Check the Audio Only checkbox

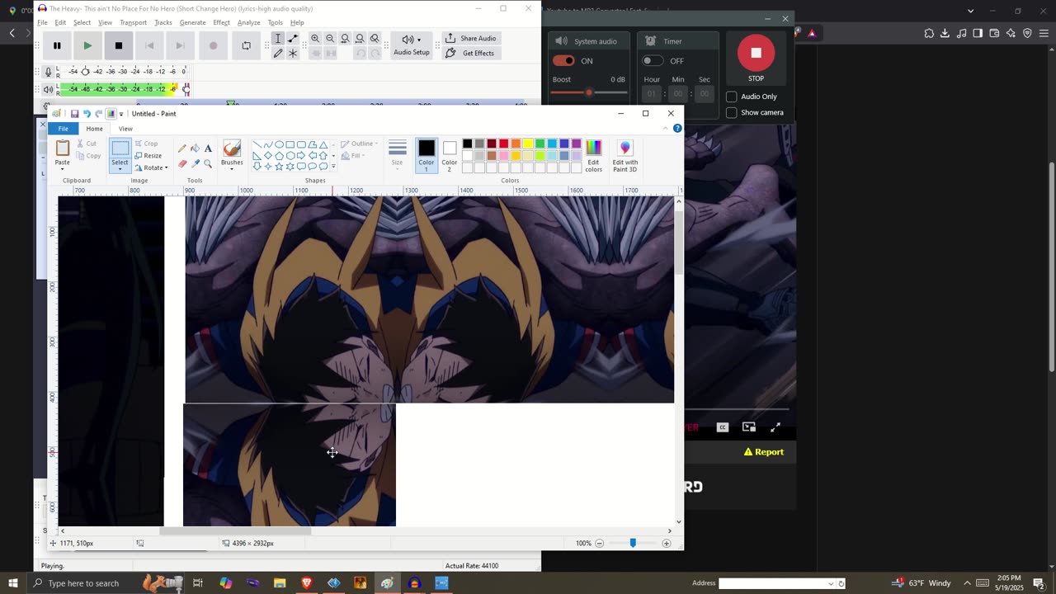point(731,97)
